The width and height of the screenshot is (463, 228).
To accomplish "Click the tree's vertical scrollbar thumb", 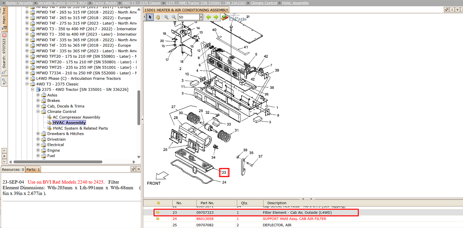I will click(139, 108).
